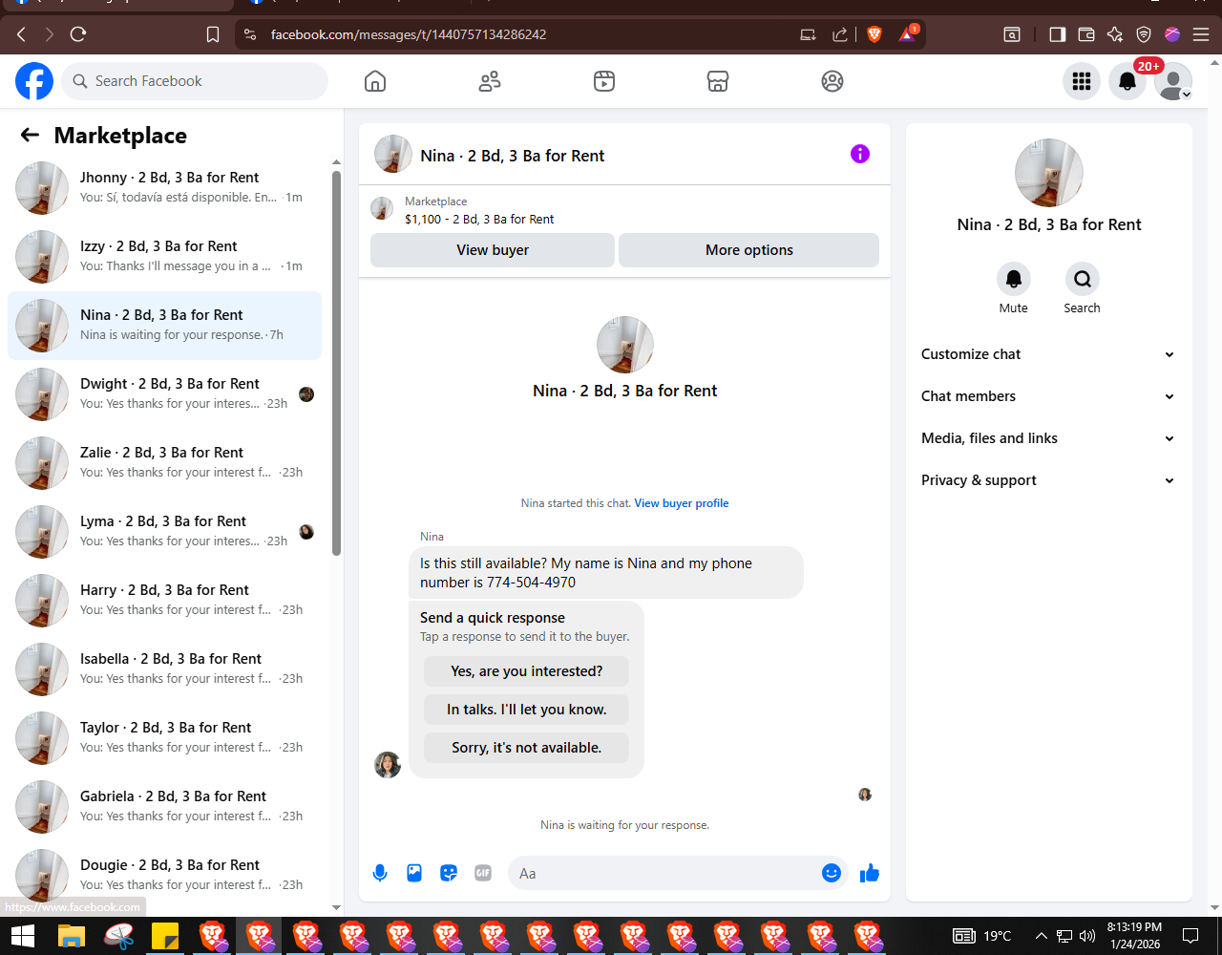
Task: Click the View buyer button
Action: click(x=493, y=250)
